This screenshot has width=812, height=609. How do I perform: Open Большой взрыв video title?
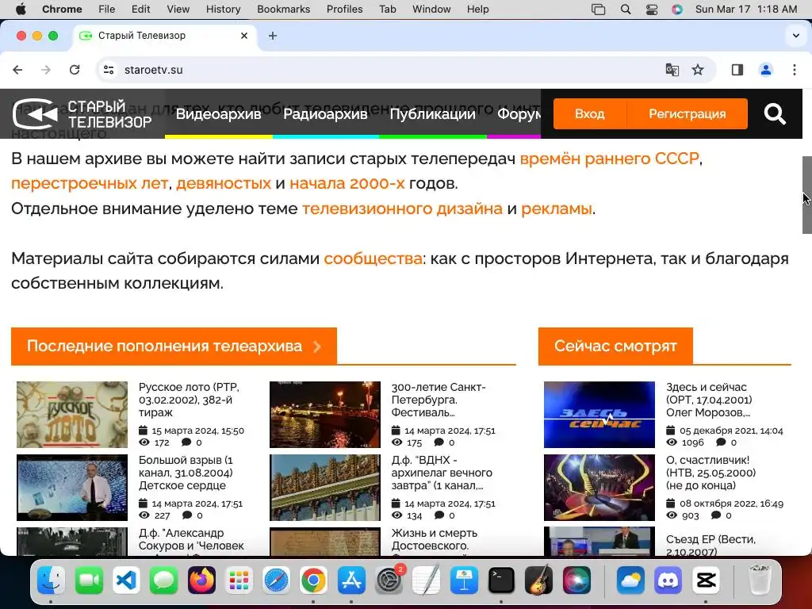tap(186, 473)
